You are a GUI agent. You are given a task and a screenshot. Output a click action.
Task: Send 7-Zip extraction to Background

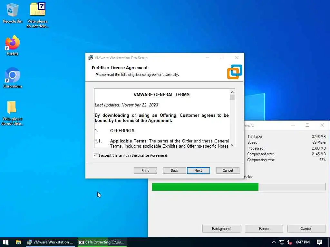coord(221,229)
